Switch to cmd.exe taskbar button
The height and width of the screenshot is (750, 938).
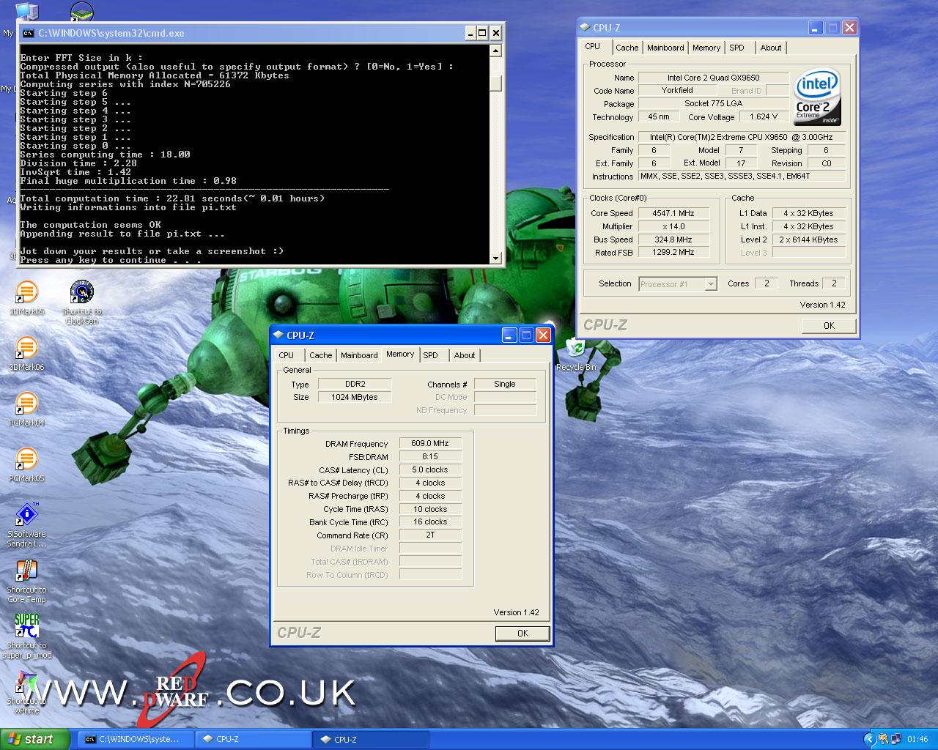click(x=136, y=740)
